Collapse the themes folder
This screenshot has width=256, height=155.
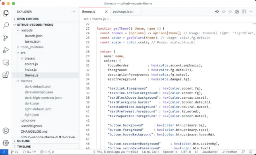point(46,81)
